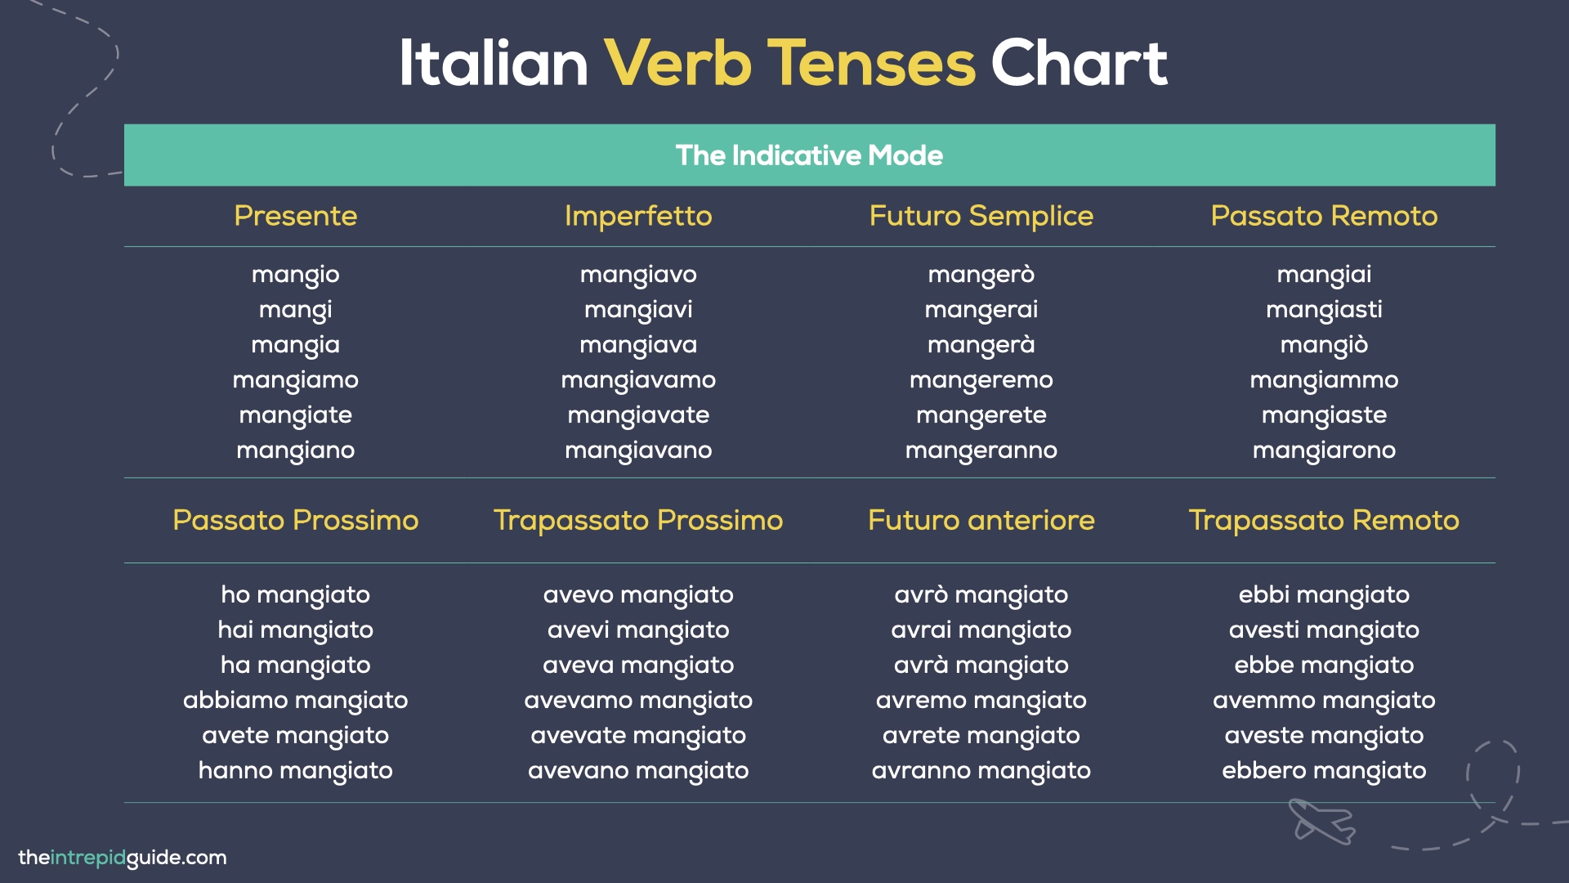Click the word mangiarono
Image resolution: width=1569 pixels, height=883 pixels.
pyautogui.click(x=1324, y=450)
